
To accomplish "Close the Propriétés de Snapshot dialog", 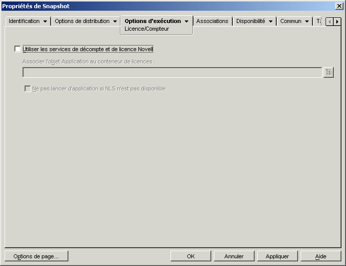I will [x=339, y=6].
